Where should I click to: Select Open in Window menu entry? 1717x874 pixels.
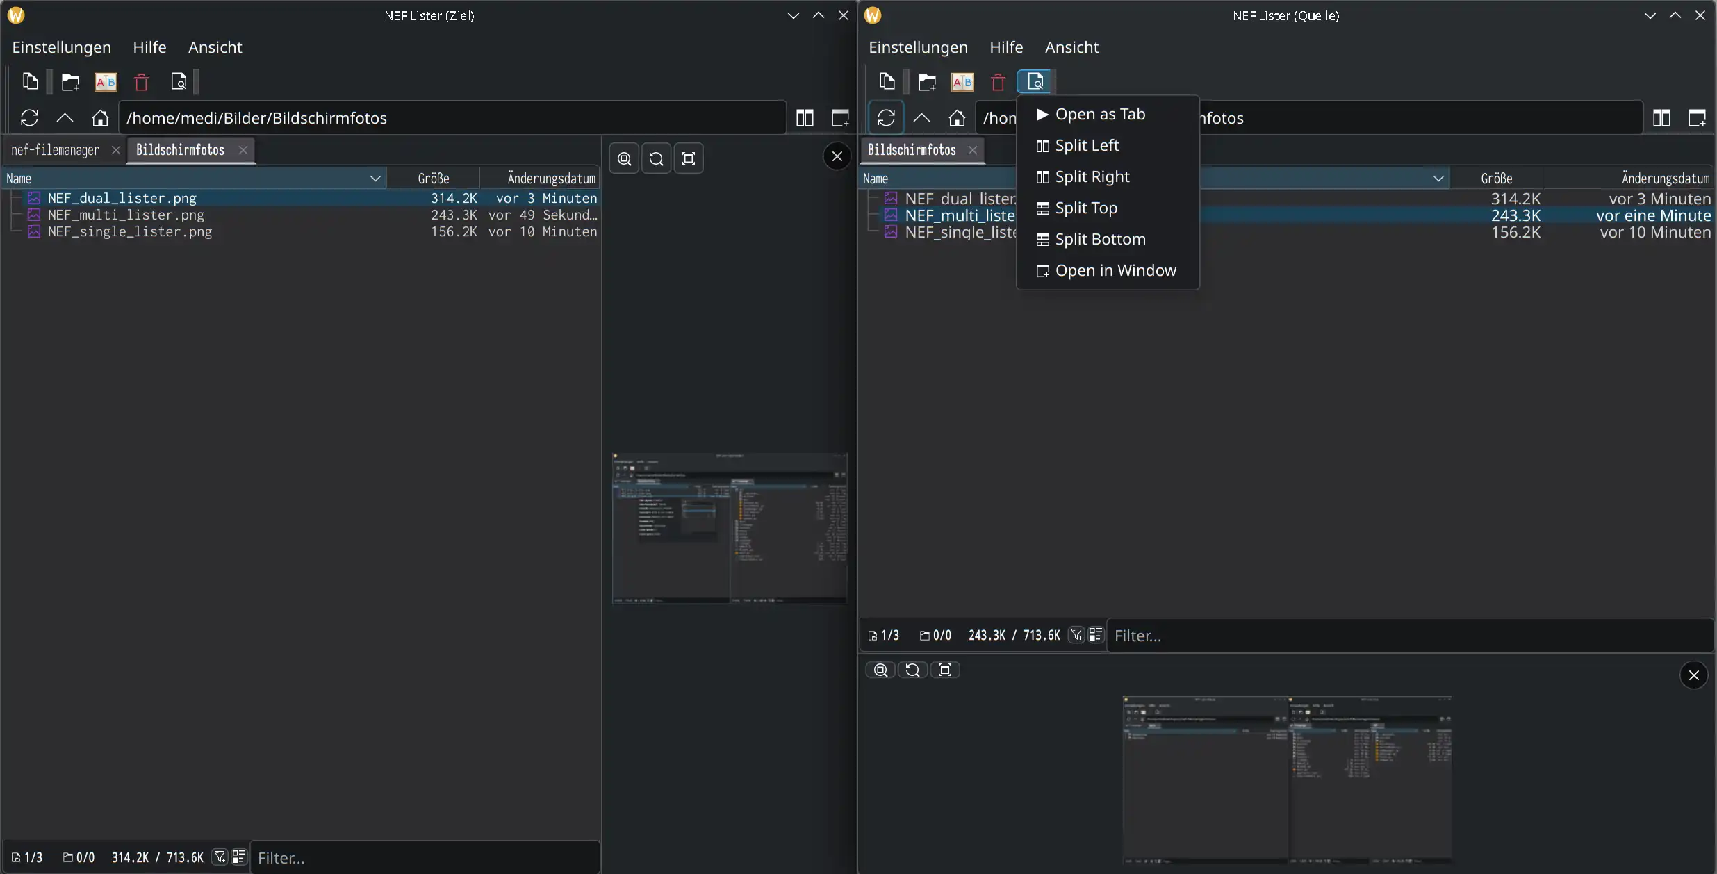click(1115, 270)
